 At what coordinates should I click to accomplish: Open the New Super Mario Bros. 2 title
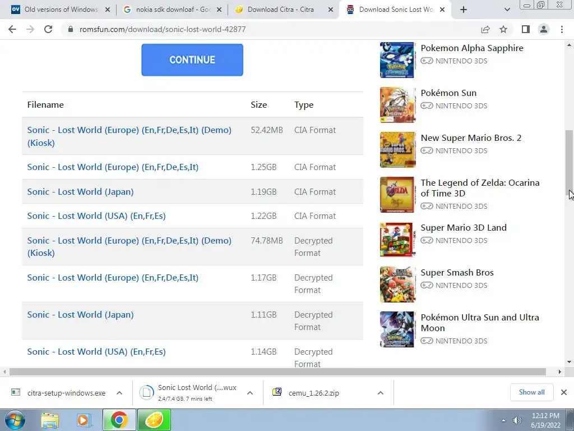[471, 138]
